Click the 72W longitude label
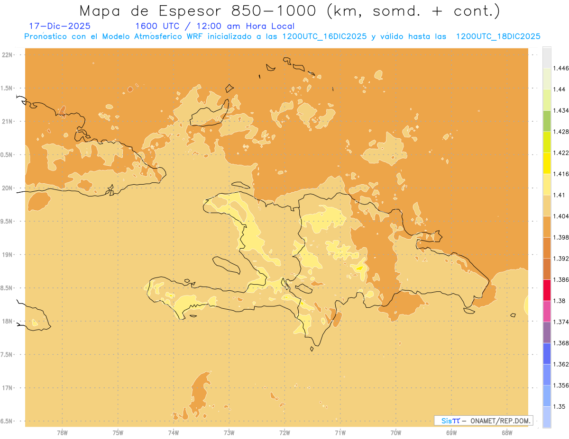The height and width of the screenshot is (439, 569). [x=284, y=433]
